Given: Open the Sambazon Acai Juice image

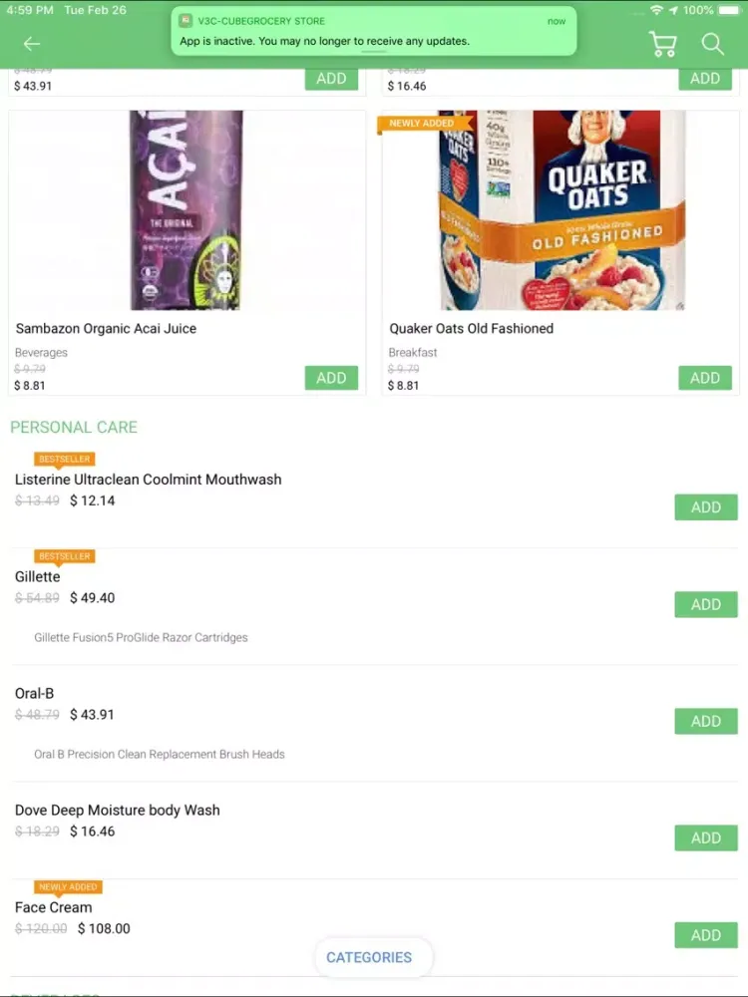Looking at the screenshot, I should [x=187, y=210].
